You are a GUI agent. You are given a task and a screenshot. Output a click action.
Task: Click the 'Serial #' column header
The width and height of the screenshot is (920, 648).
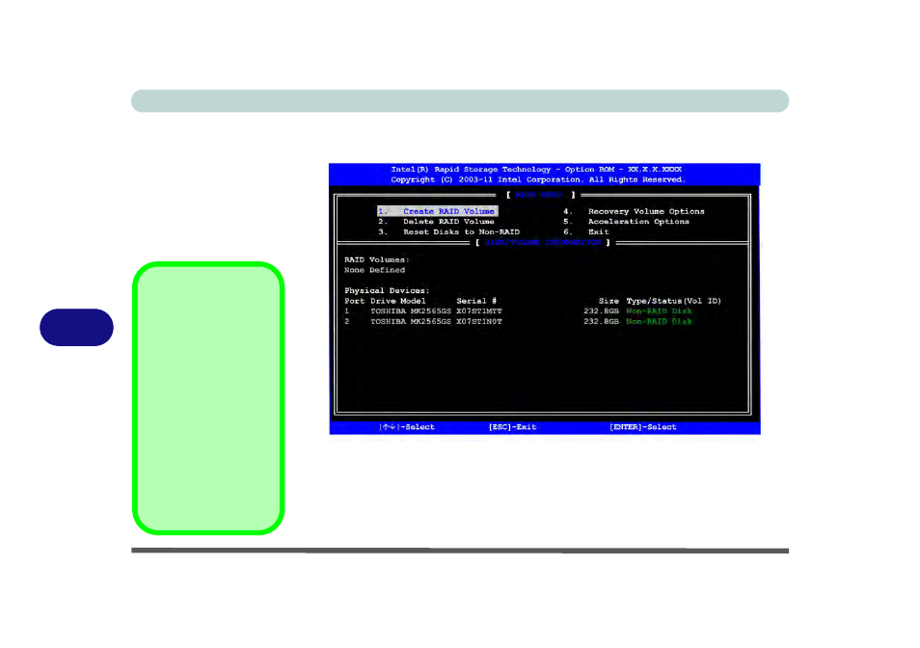click(x=476, y=301)
